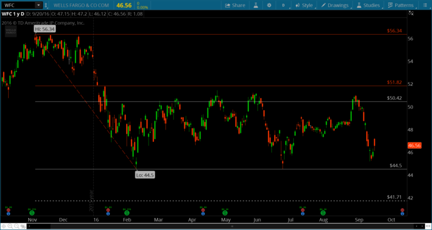432x230 pixels.
Task: Click the WELLS FARGO & CO COM name
Action: tap(81, 5)
